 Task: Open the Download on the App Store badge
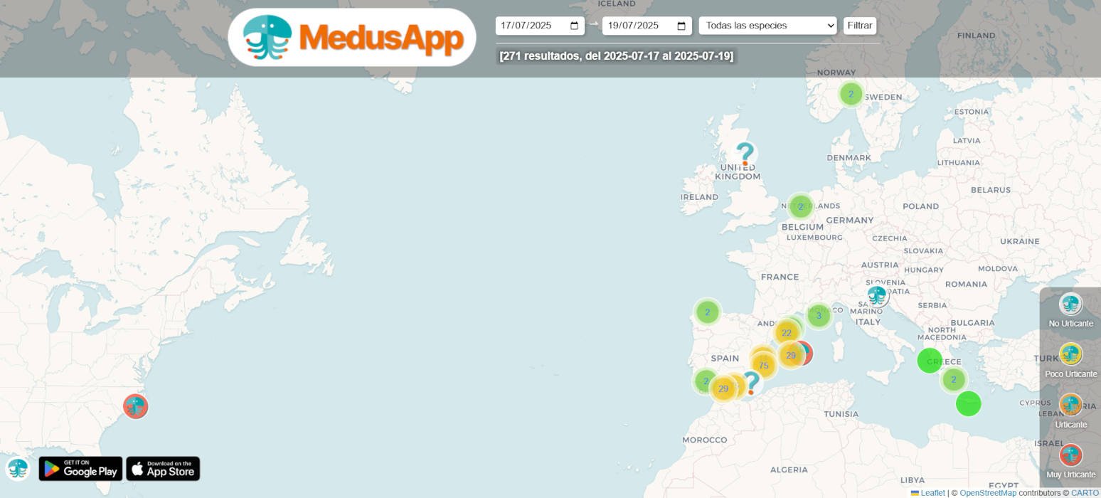coord(163,469)
